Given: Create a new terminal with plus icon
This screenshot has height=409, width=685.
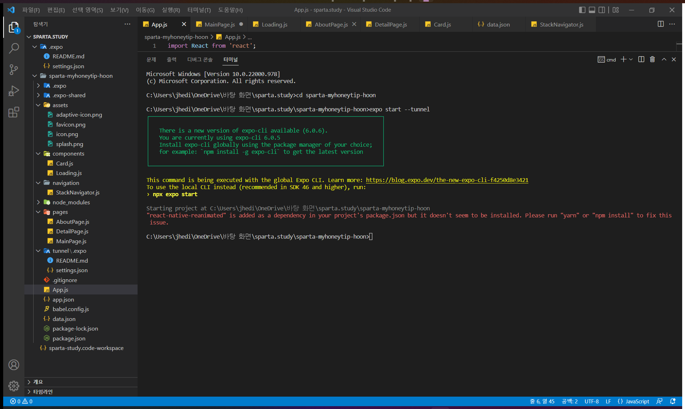Looking at the screenshot, I should tap(623, 59).
